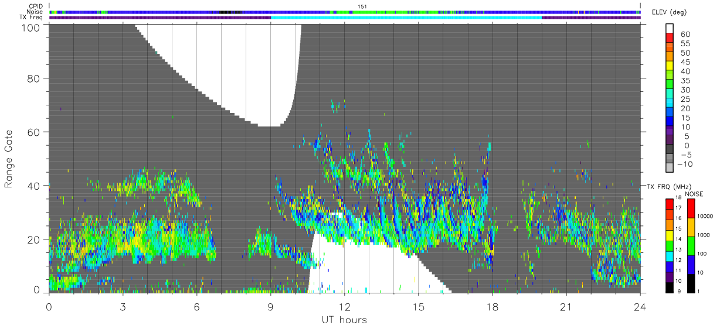The image size is (720, 332).
Task: Click ELEV color bar label "35"
Action: pyautogui.click(x=685, y=80)
